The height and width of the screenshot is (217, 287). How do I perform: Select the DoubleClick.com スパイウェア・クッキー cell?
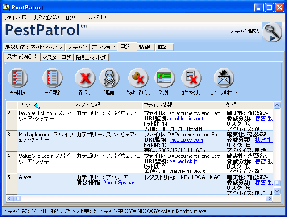pyautogui.click(x=46, y=120)
